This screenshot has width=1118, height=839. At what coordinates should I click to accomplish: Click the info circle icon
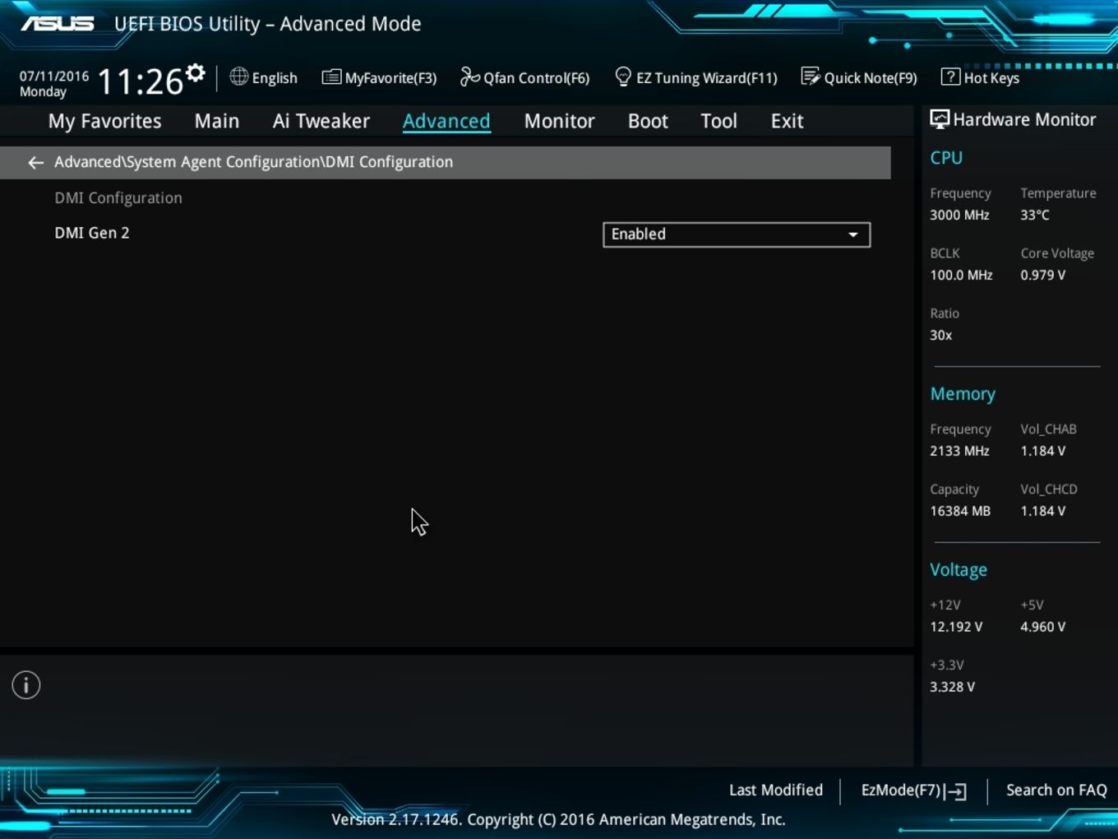26,685
